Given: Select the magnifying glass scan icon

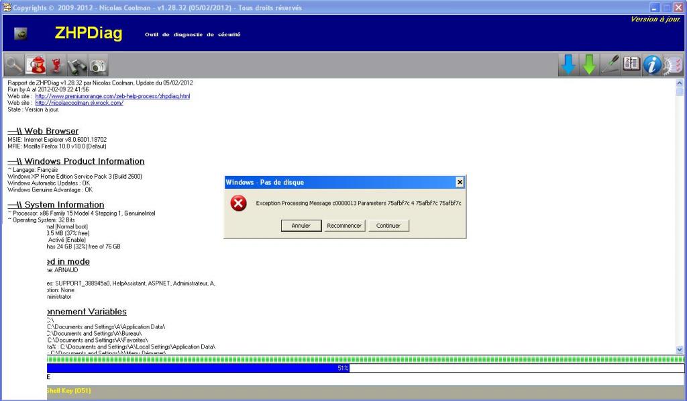Looking at the screenshot, I should [x=14, y=65].
